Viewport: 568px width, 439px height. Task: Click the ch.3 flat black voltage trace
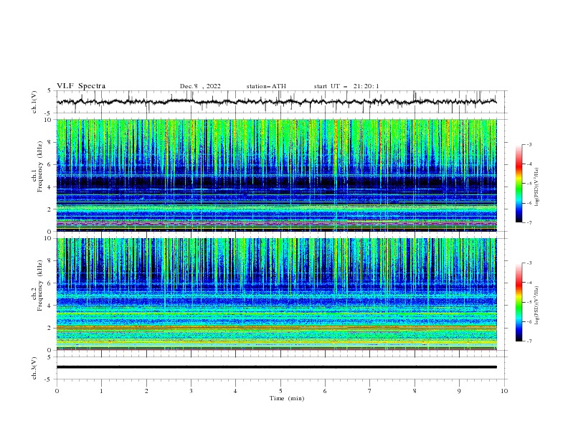click(x=276, y=367)
